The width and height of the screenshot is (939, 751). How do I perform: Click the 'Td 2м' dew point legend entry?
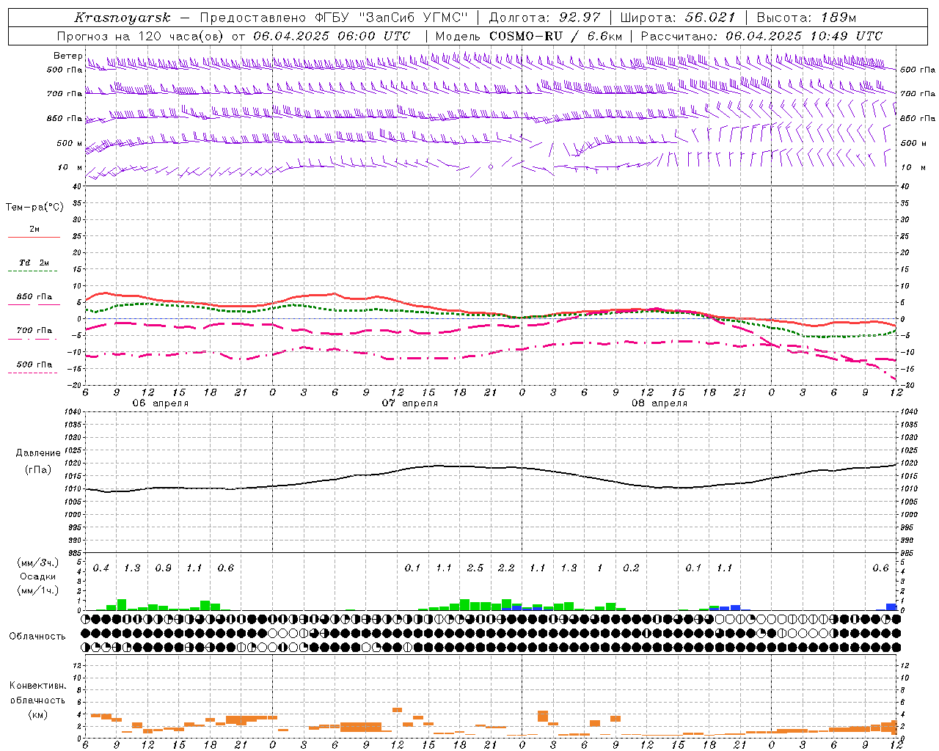(x=34, y=263)
